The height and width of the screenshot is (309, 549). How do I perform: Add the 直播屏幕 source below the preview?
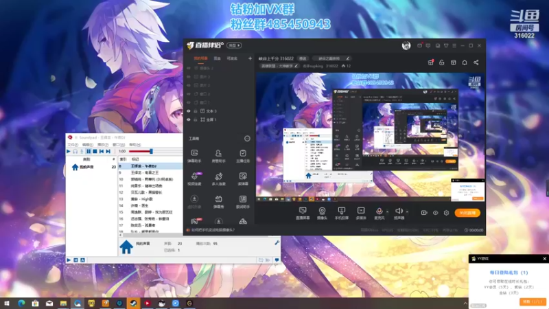tap(303, 213)
